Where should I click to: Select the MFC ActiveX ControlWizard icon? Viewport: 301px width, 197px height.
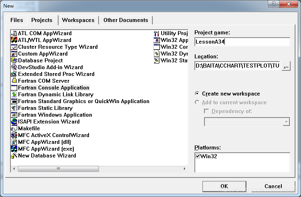click(14, 135)
